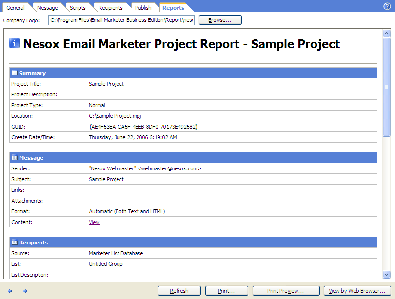Viewport: 395px width, 299px height.
Task: Click the Sender: label
Action: tap(20, 168)
